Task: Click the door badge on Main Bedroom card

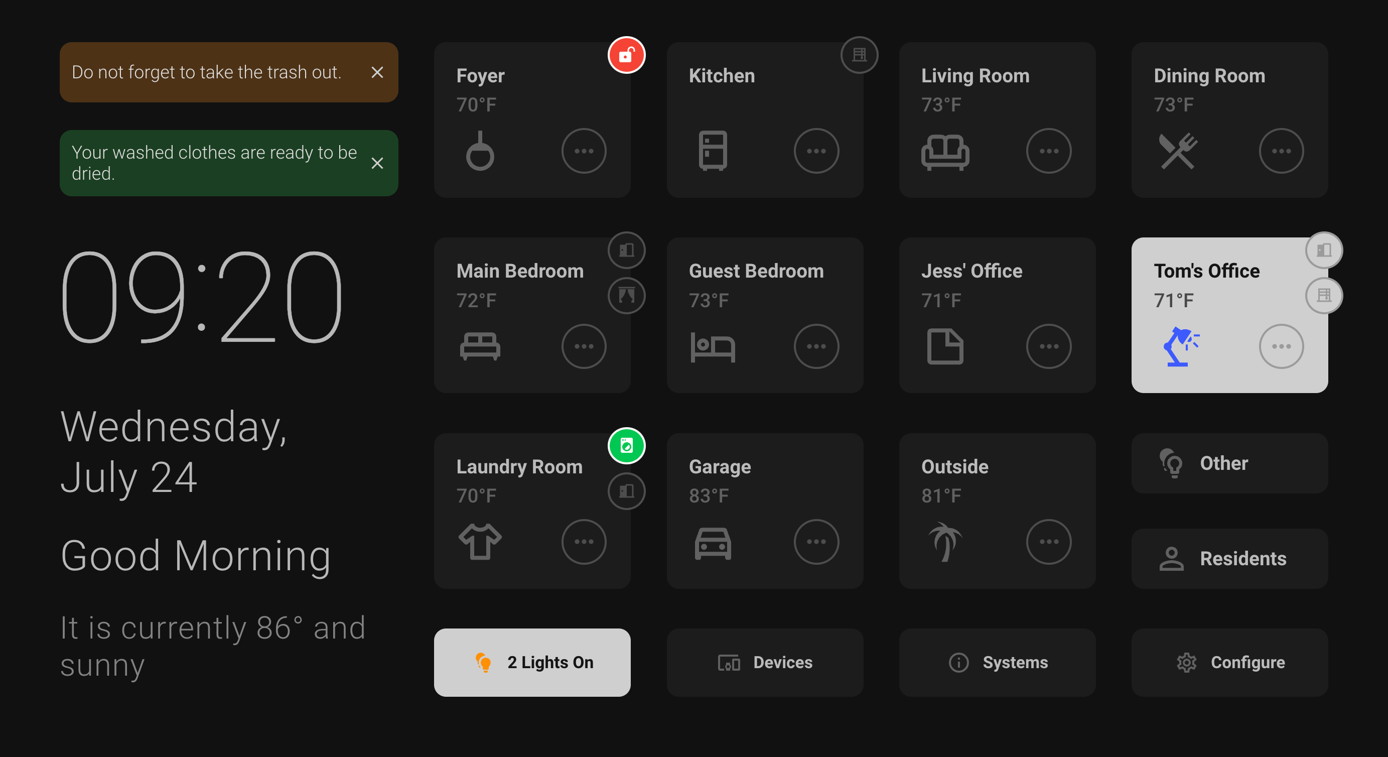Action: click(x=626, y=250)
